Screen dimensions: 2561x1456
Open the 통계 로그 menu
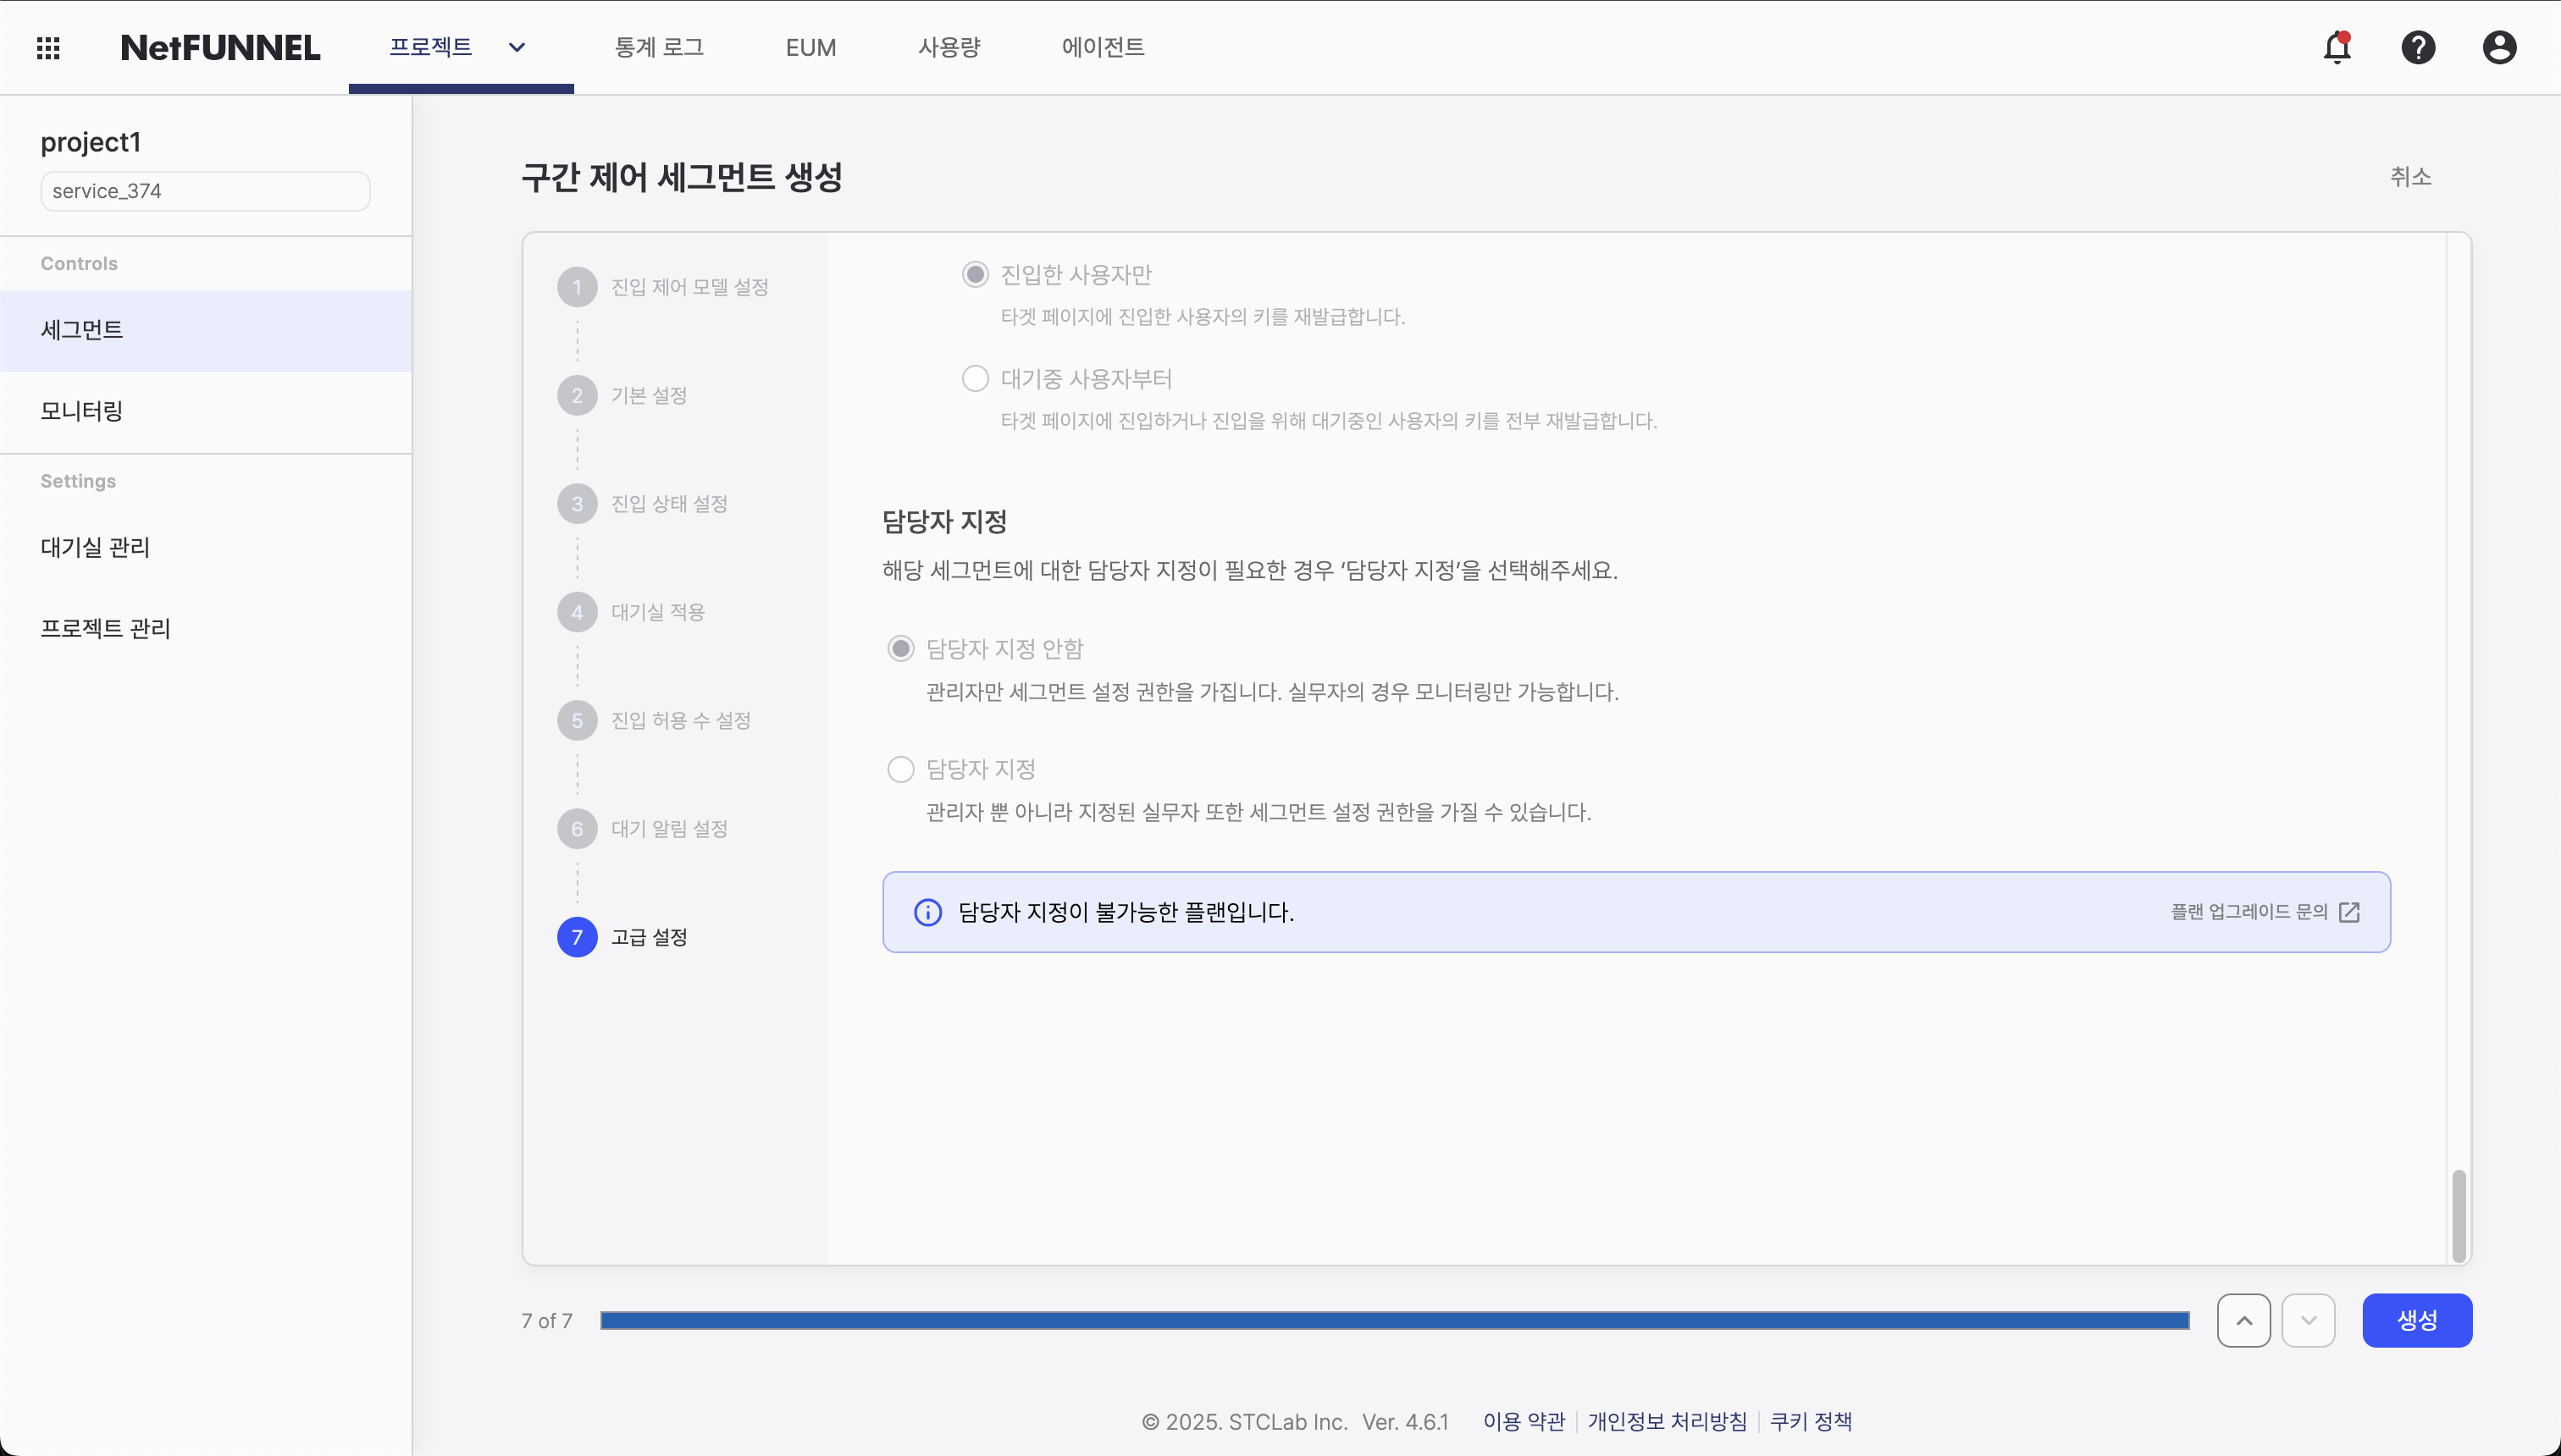tap(659, 47)
